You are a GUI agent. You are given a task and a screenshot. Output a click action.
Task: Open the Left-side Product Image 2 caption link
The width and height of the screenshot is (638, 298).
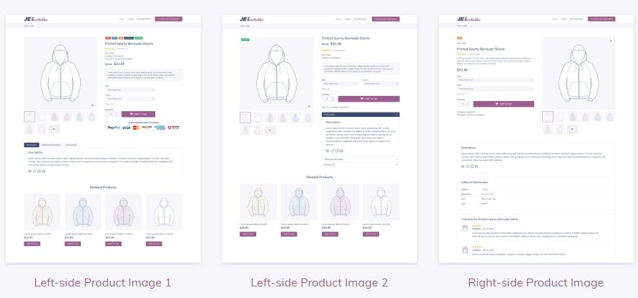point(319,283)
